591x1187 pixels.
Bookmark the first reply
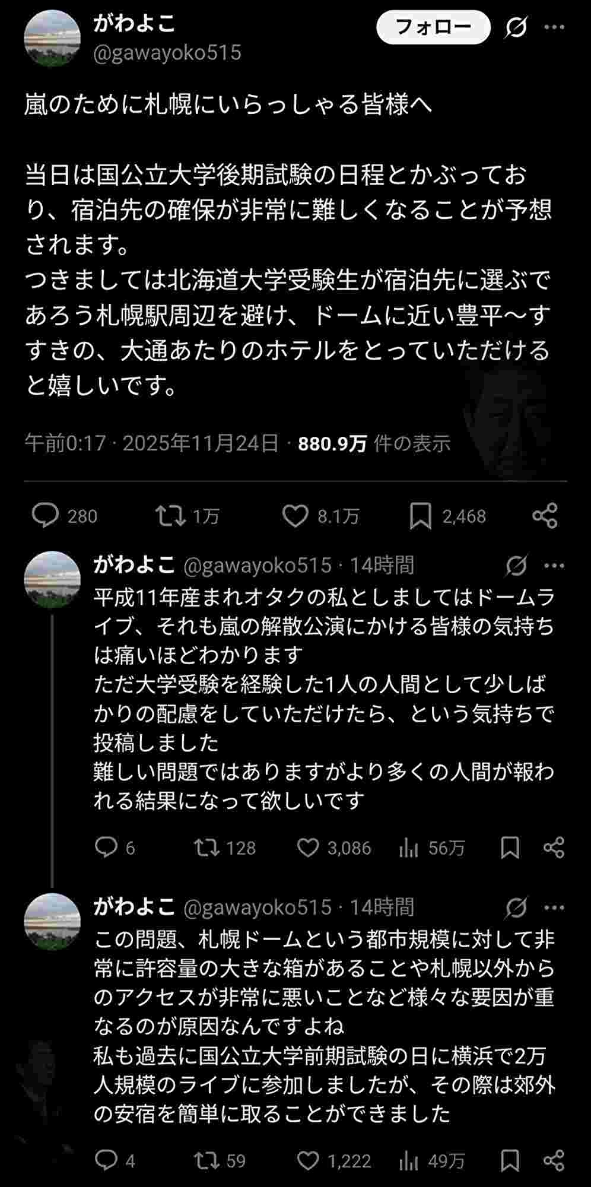[x=510, y=847]
